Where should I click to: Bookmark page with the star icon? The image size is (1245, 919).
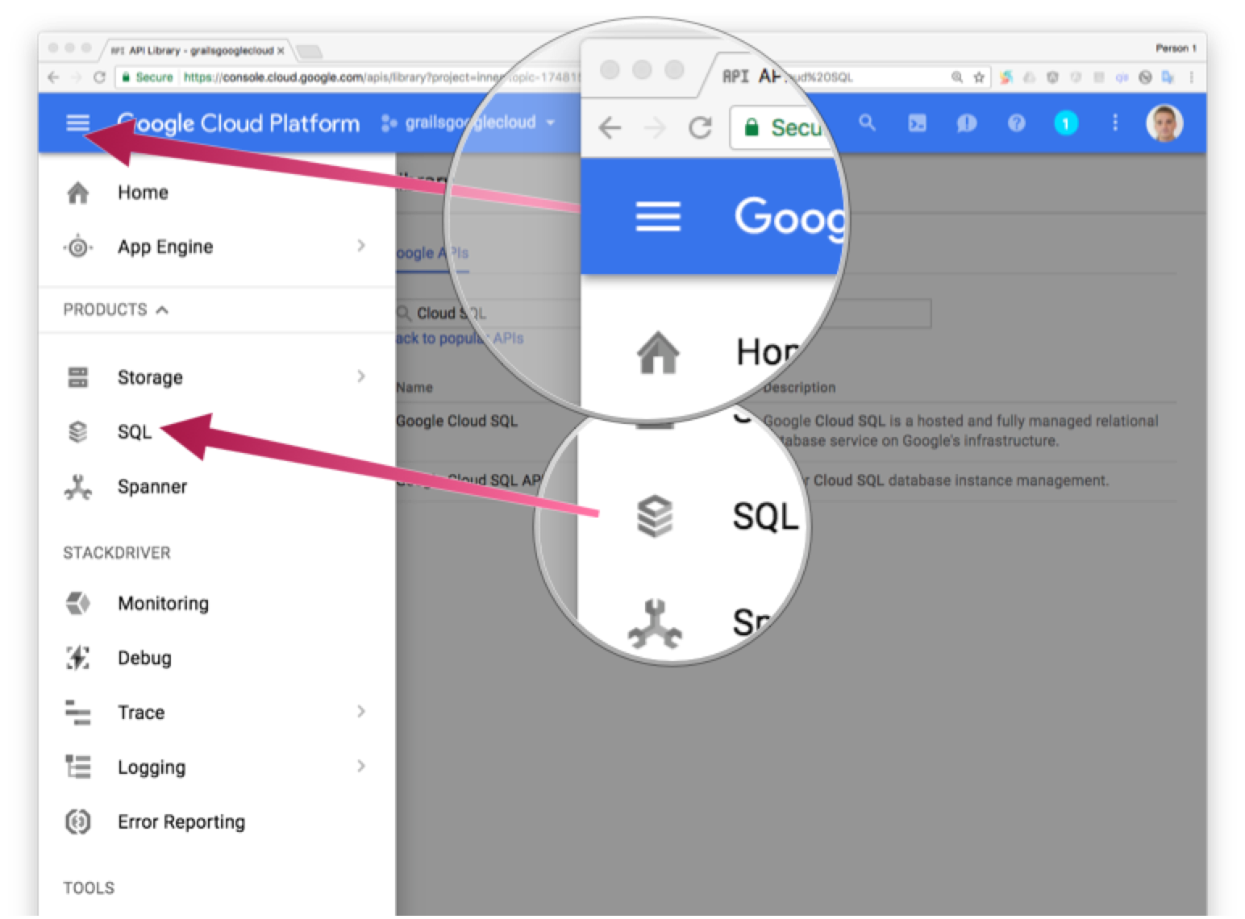pos(979,77)
